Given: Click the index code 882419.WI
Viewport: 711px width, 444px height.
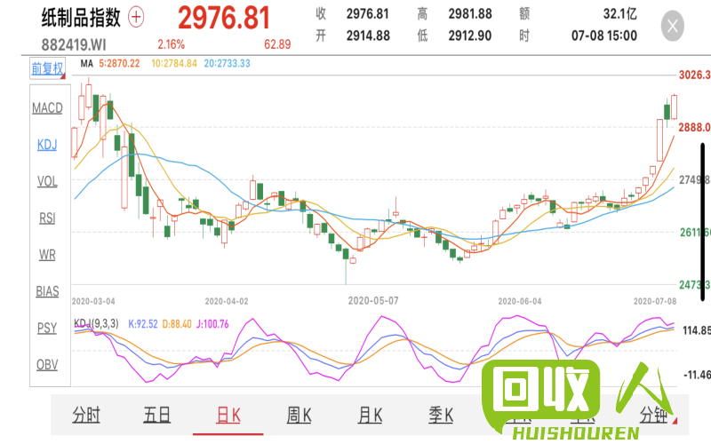Looking at the screenshot, I should pyautogui.click(x=74, y=45).
